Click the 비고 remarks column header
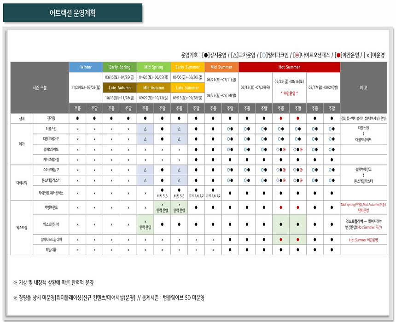This screenshot has width=396, height=322. pos(363,87)
